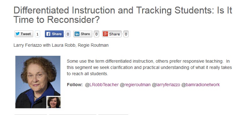Click the Differentiated Instruction article title

(123, 15)
